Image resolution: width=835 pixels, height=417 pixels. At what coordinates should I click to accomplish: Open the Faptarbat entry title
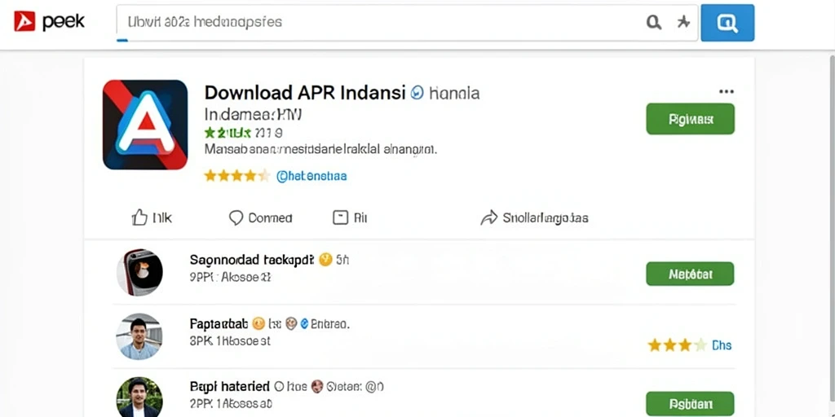219,323
